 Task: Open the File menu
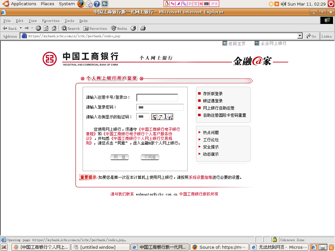(7, 21)
